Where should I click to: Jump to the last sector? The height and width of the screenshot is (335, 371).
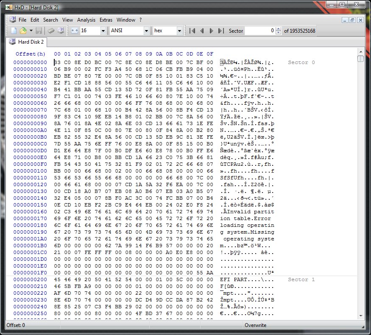click(221, 31)
